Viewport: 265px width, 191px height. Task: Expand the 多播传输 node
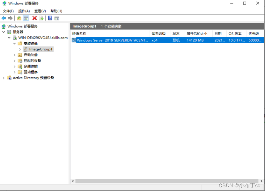coord(15,67)
